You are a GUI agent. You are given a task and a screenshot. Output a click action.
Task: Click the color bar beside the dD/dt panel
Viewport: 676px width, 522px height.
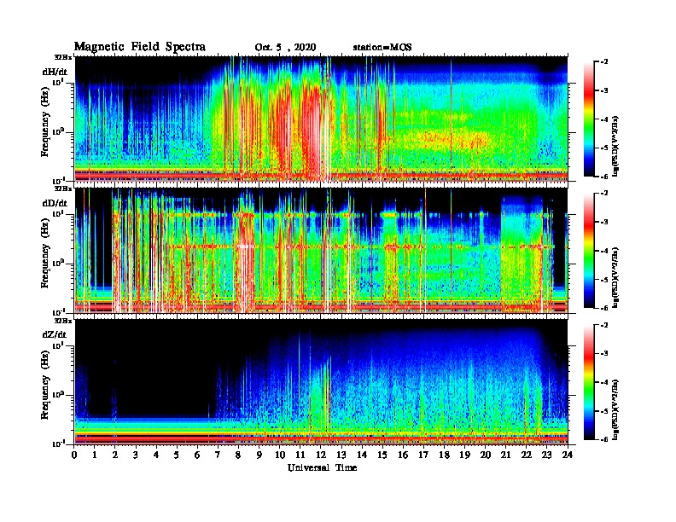coord(589,251)
